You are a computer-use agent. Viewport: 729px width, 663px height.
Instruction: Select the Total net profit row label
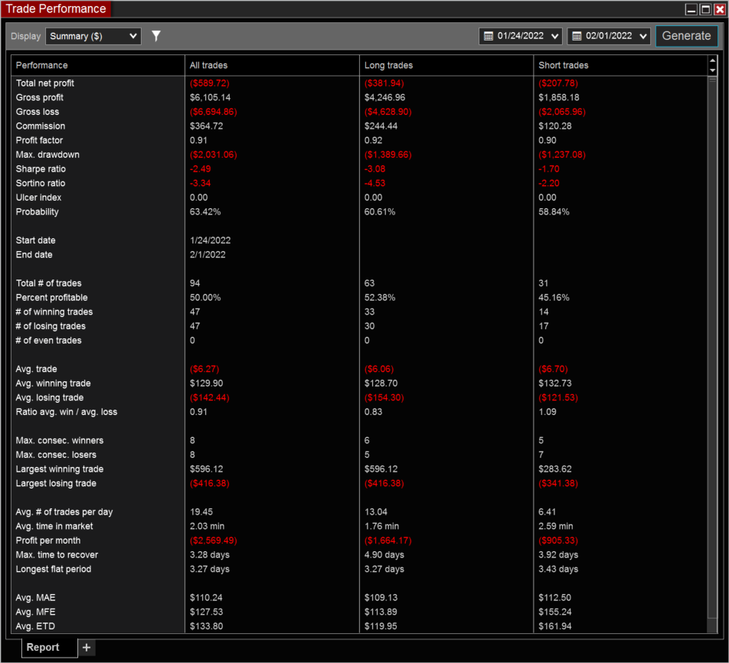(x=45, y=83)
